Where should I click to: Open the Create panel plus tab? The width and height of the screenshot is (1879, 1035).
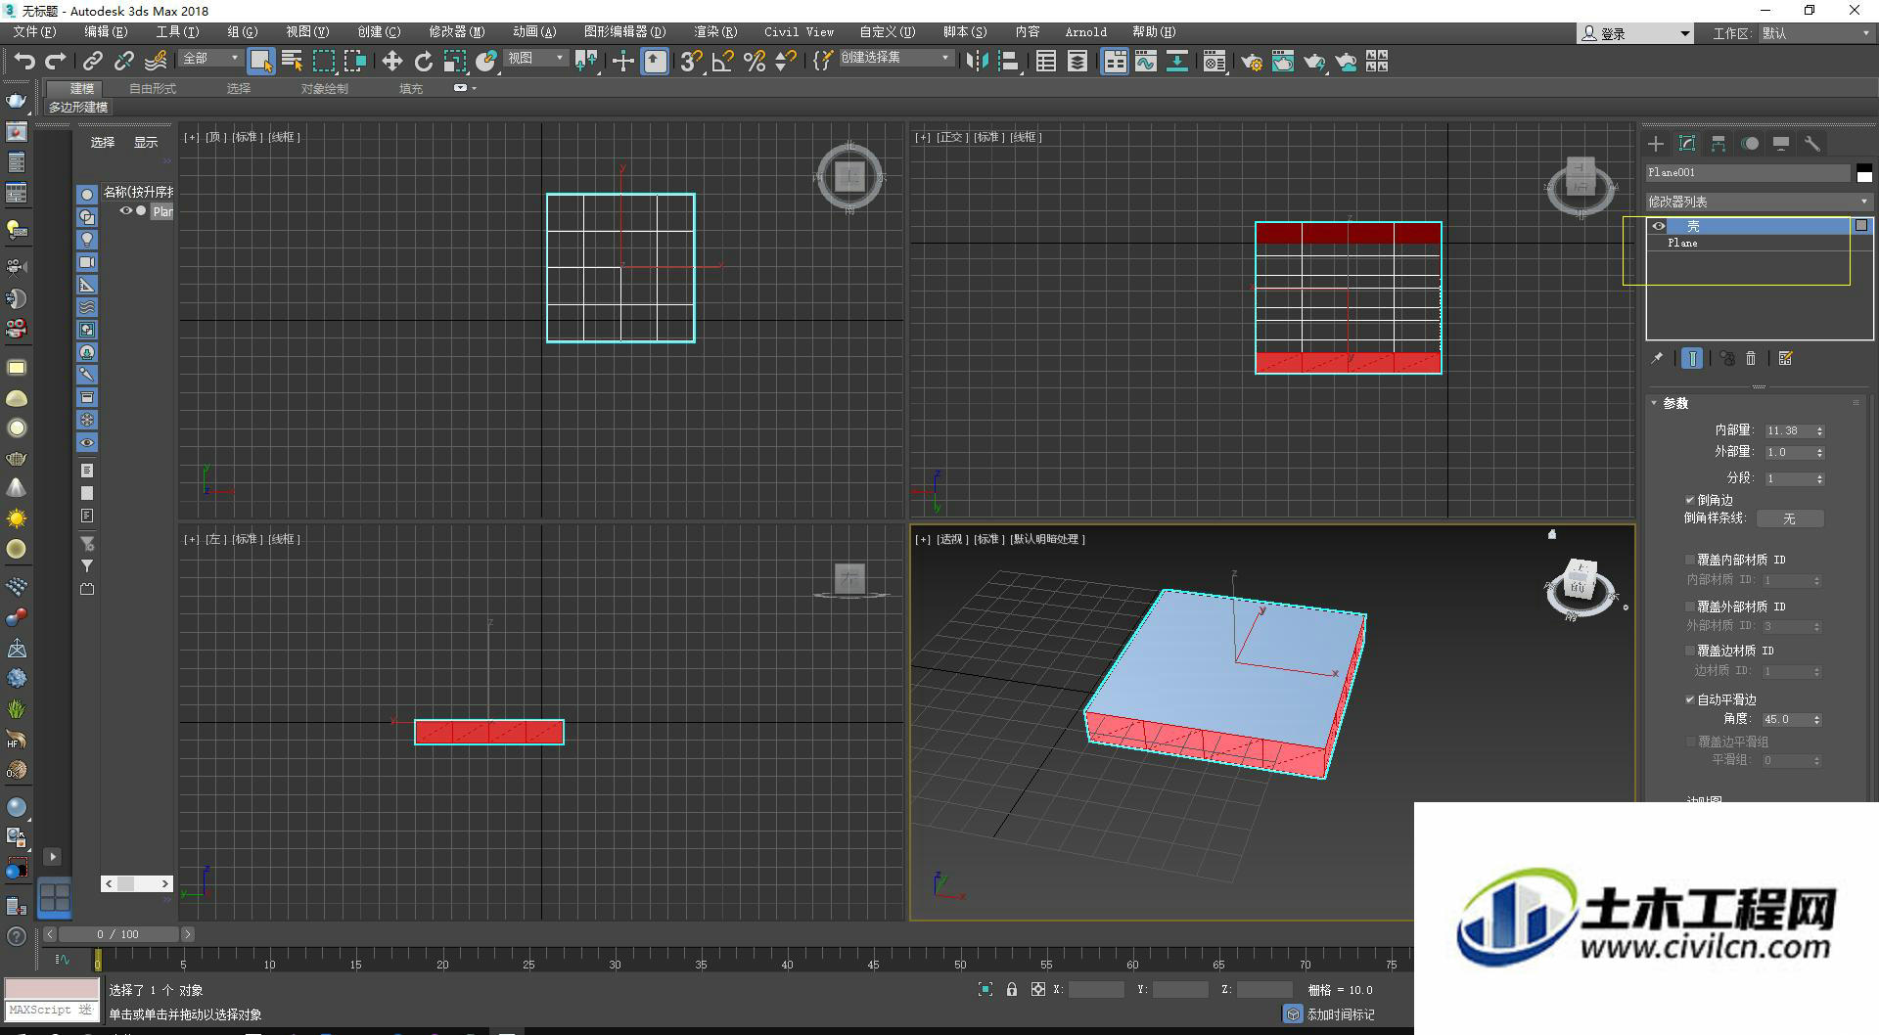[x=1656, y=144]
